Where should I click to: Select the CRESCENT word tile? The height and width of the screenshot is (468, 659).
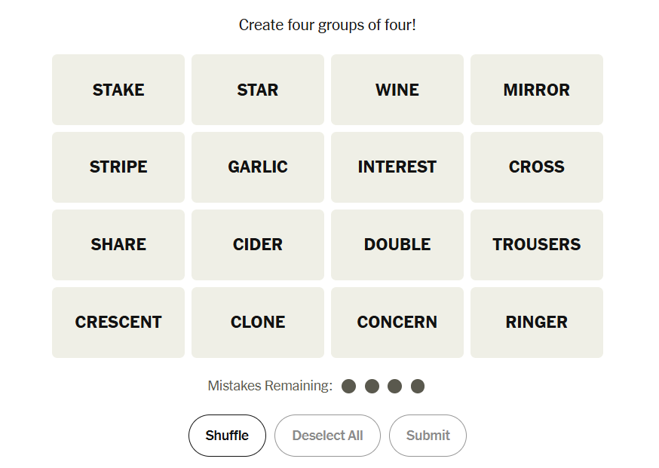(x=118, y=323)
